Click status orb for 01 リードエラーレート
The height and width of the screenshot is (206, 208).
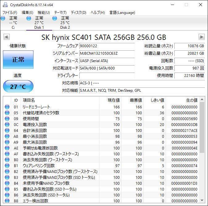pos(7,107)
